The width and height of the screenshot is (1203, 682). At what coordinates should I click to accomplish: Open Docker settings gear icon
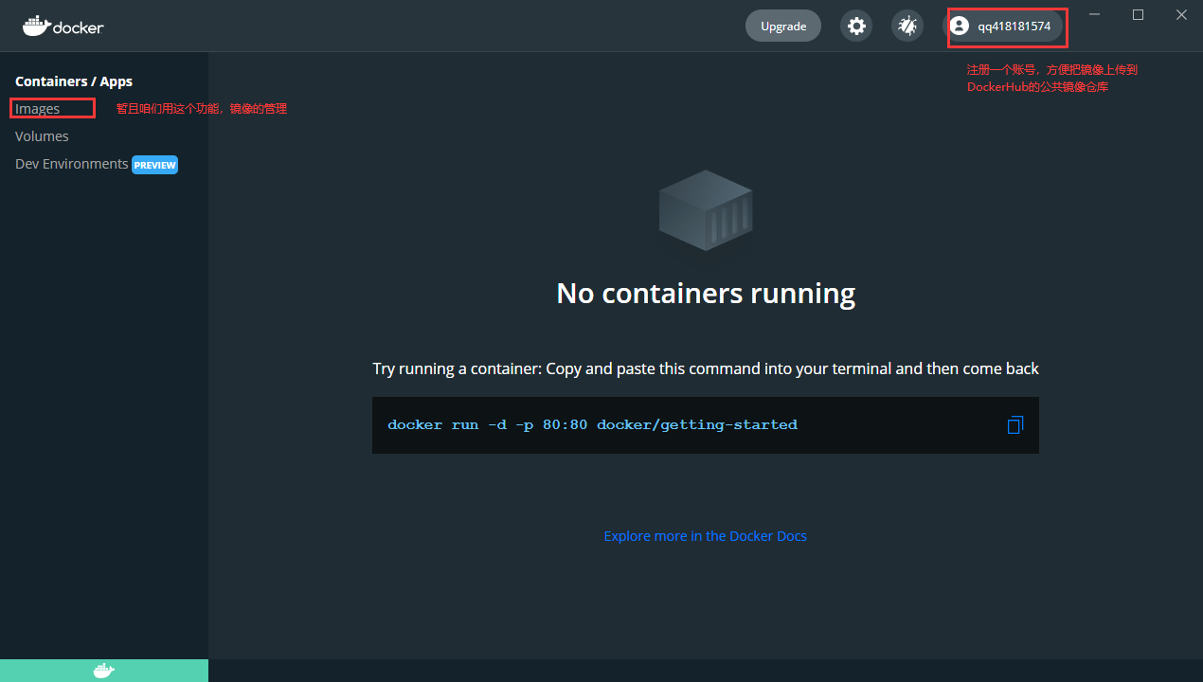pos(856,26)
